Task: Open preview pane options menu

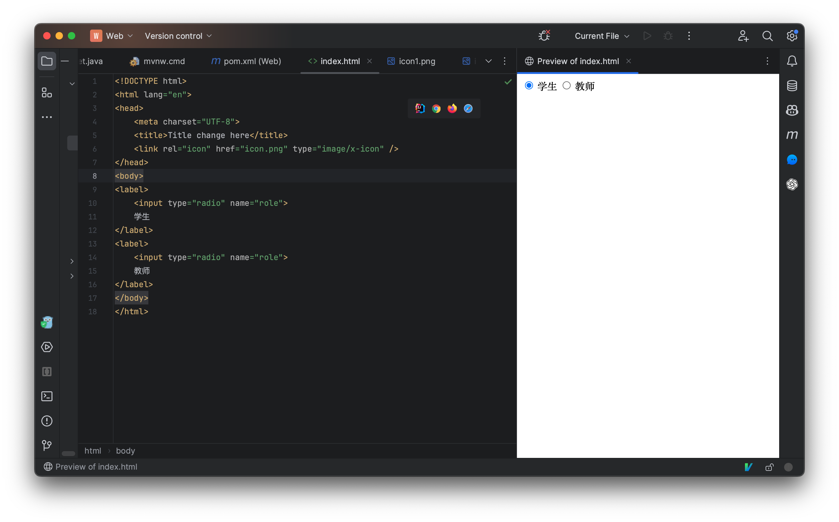Action: point(767,61)
